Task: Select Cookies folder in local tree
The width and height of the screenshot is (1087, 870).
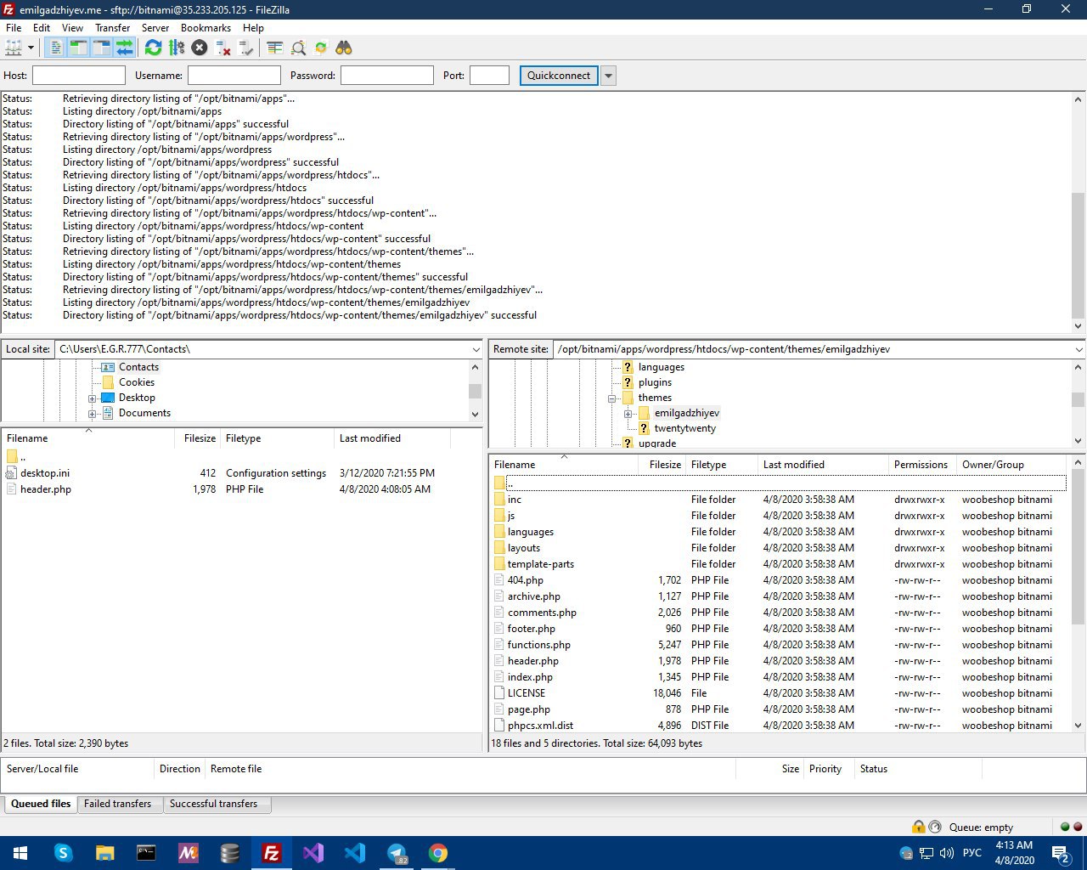Action: 137,382
